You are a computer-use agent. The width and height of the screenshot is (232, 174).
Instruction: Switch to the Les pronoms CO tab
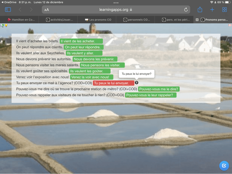click(97, 20)
